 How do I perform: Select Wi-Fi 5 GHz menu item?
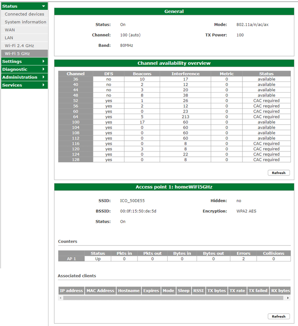pyautogui.click(x=24, y=53)
